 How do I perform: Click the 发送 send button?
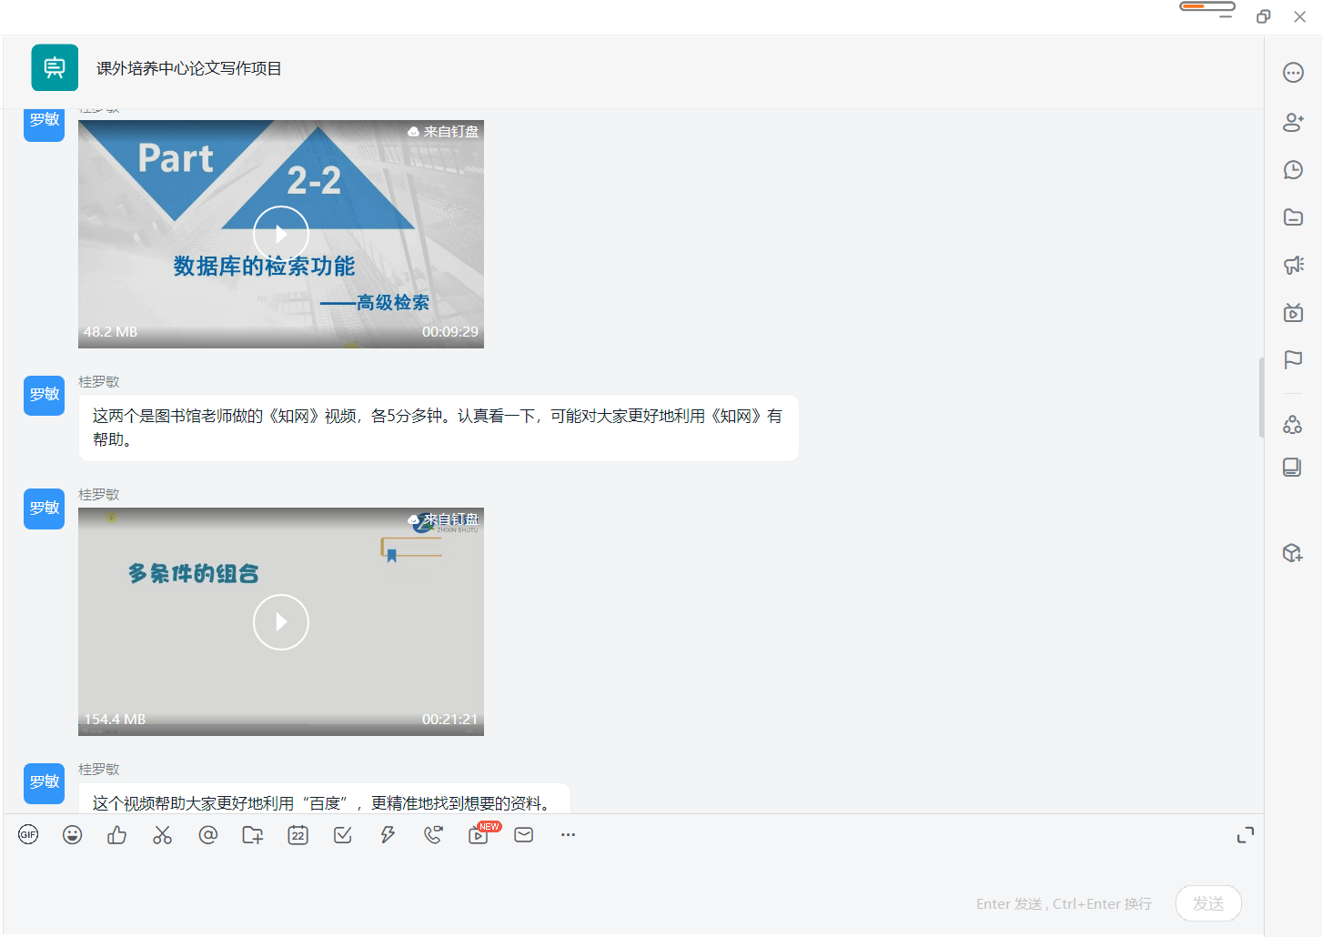(x=1208, y=903)
